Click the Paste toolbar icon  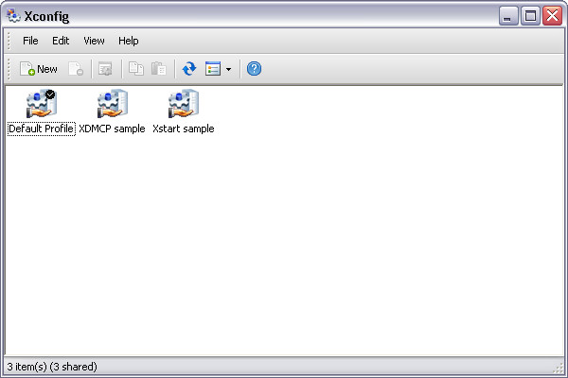pyautogui.click(x=159, y=69)
